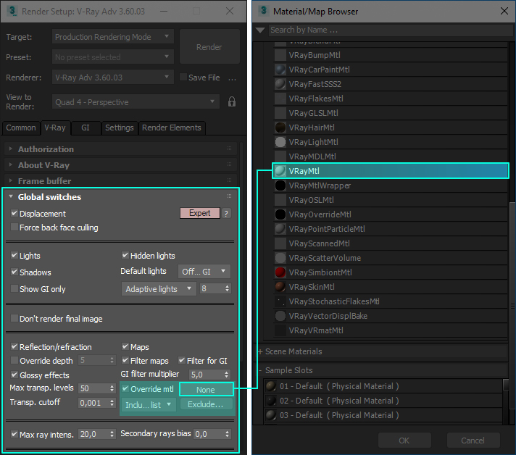
Task: Click the None override material button
Action: pyautogui.click(x=206, y=390)
